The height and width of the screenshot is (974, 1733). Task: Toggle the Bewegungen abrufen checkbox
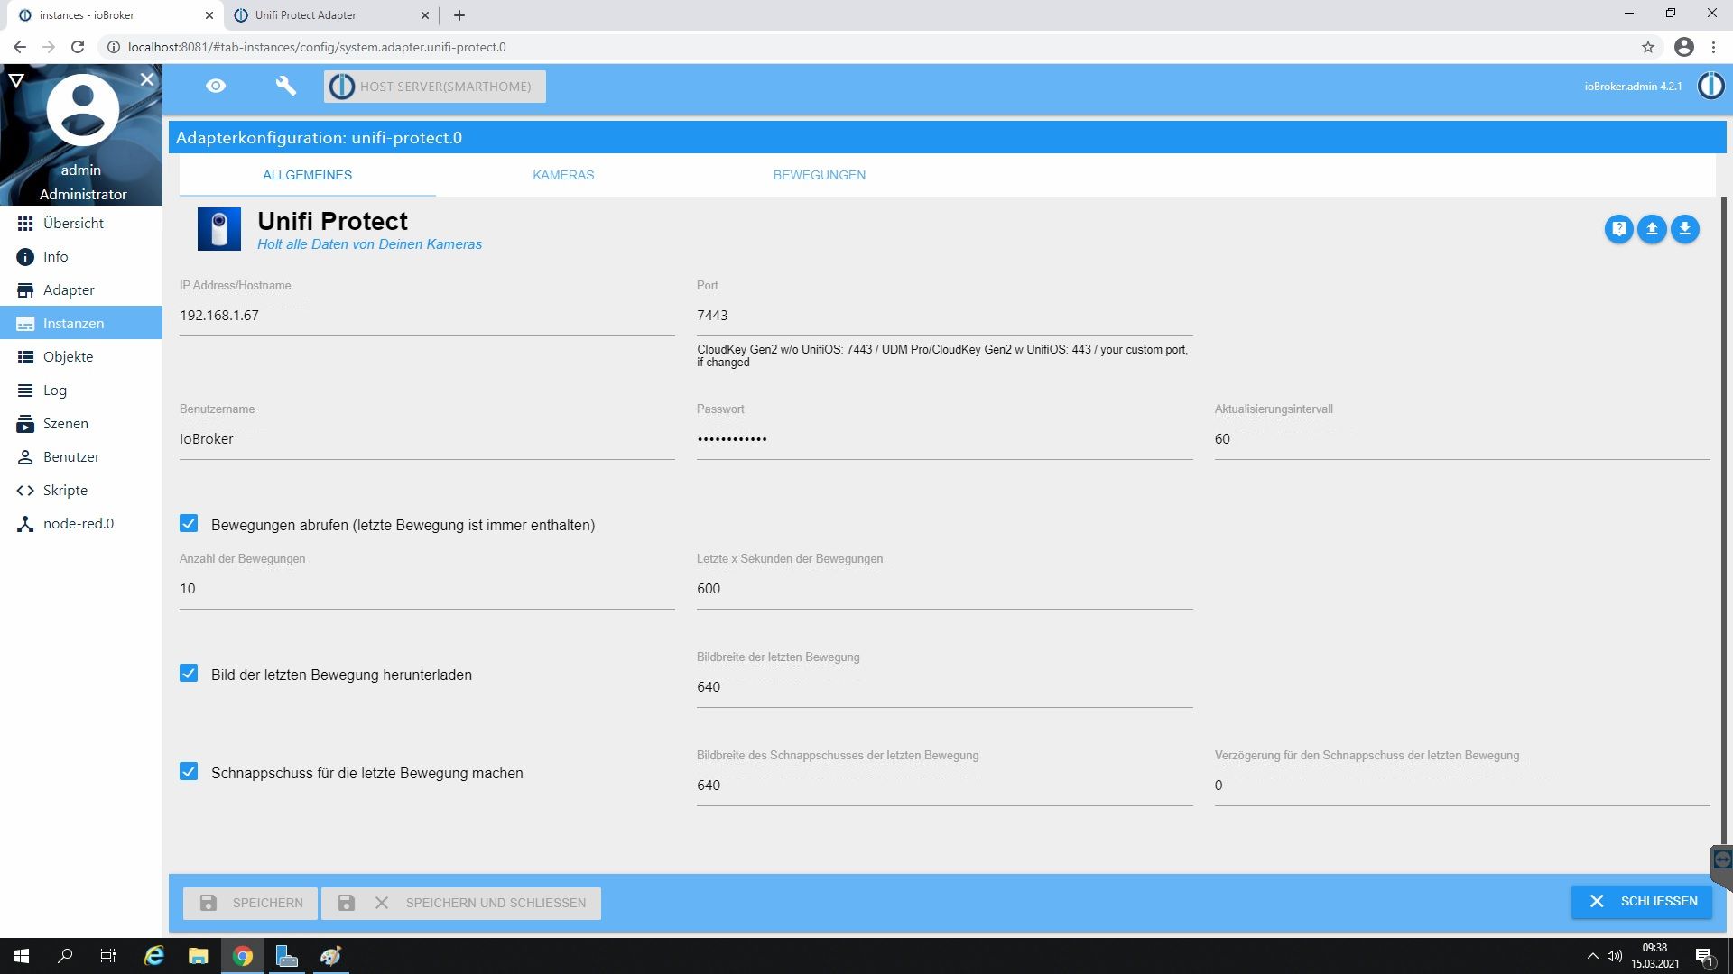click(x=189, y=524)
